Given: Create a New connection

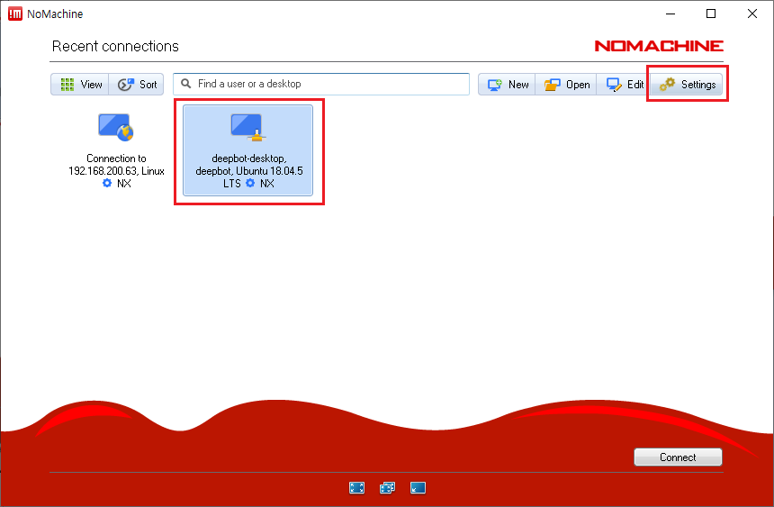Looking at the screenshot, I should 507,85.
